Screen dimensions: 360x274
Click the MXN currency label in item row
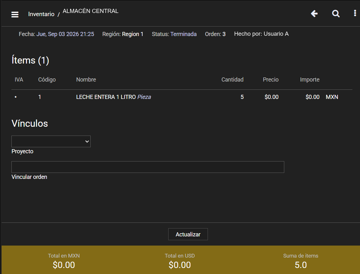point(332,97)
